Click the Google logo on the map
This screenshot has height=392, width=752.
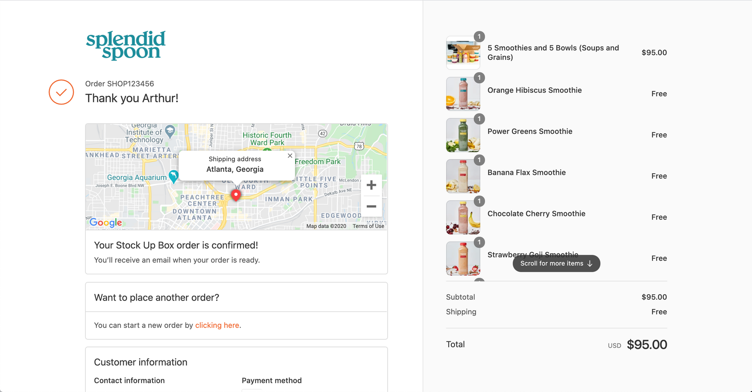click(106, 222)
